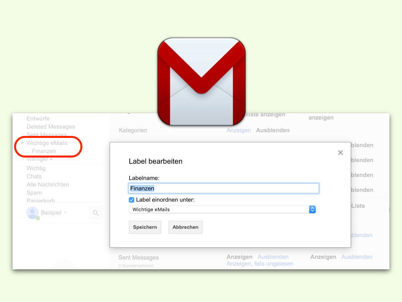This screenshot has height=302, width=402.
Task: Click rightmost Ausblenden for Sent Messages
Action: tap(357, 257)
